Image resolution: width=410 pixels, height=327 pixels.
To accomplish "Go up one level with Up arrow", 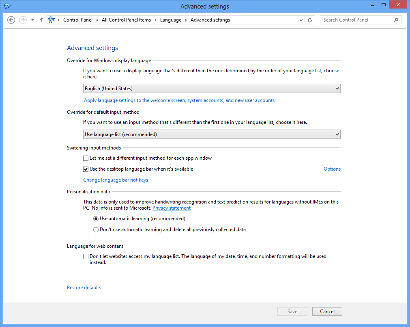I will [42, 20].
